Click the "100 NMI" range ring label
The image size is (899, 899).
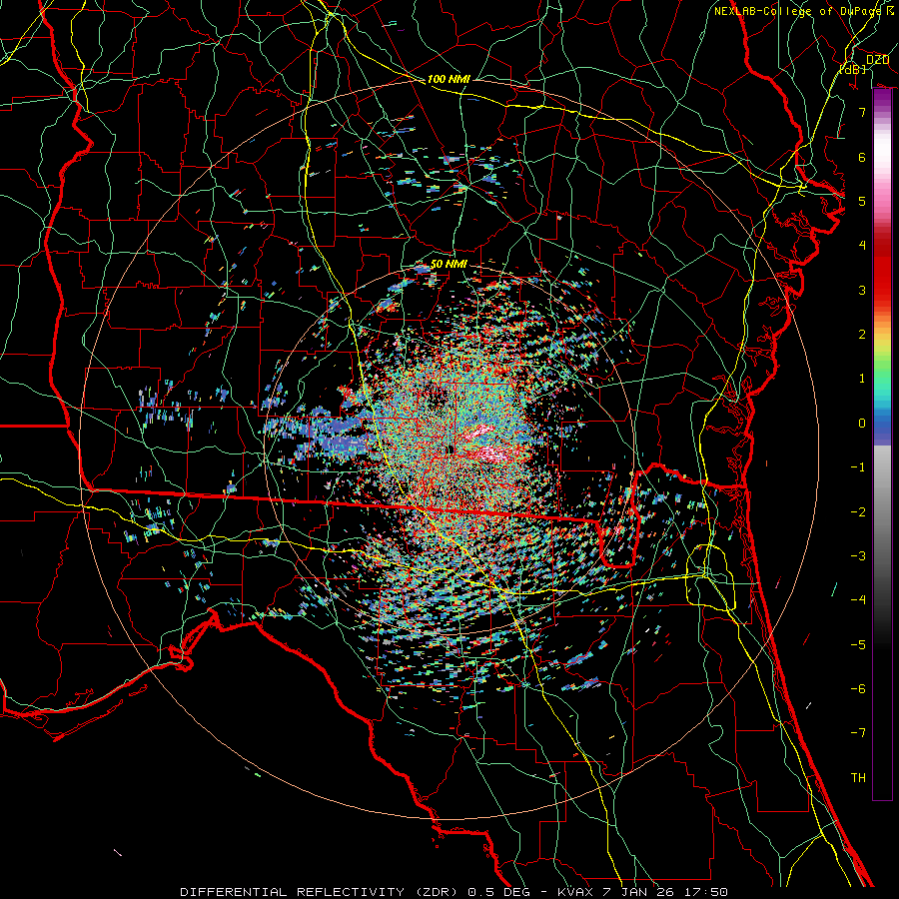tap(449, 79)
